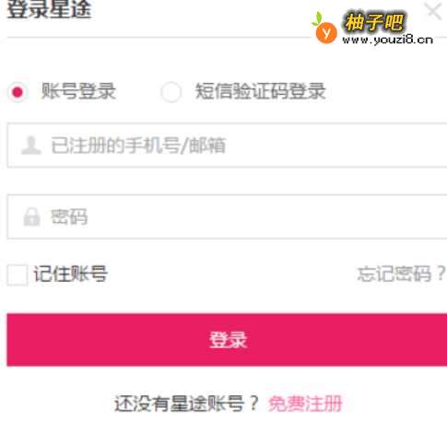Click the orange youzi8 logo icon
447x443 pixels.
[326, 33]
